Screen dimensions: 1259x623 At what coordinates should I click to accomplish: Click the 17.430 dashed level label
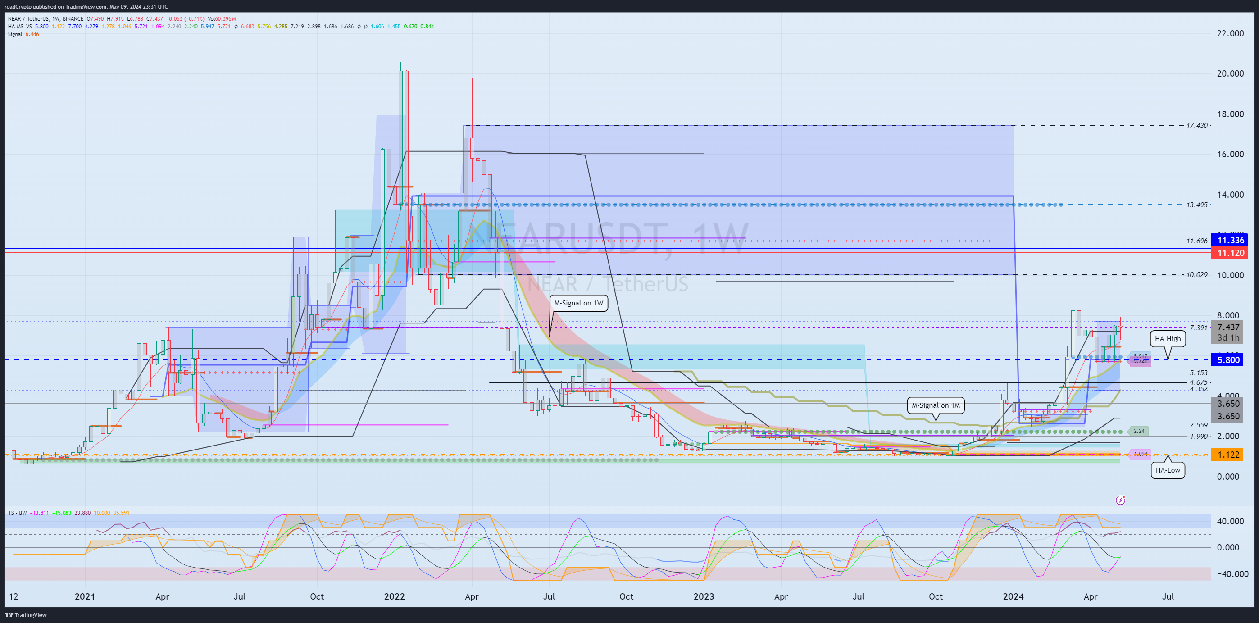point(1197,126)
